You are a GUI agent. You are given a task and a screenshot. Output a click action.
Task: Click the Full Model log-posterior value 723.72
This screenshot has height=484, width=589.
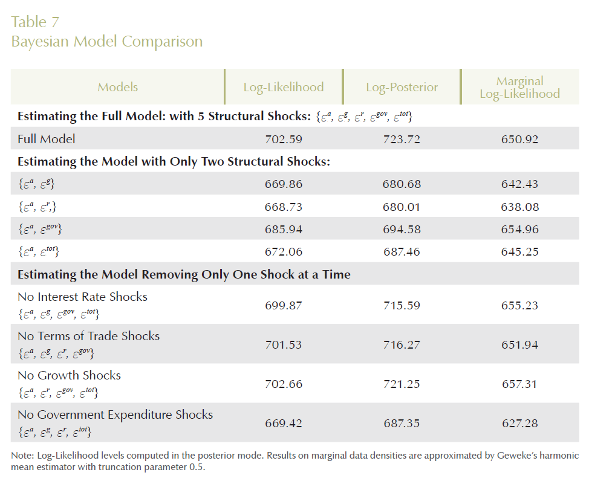coord(402,139)
